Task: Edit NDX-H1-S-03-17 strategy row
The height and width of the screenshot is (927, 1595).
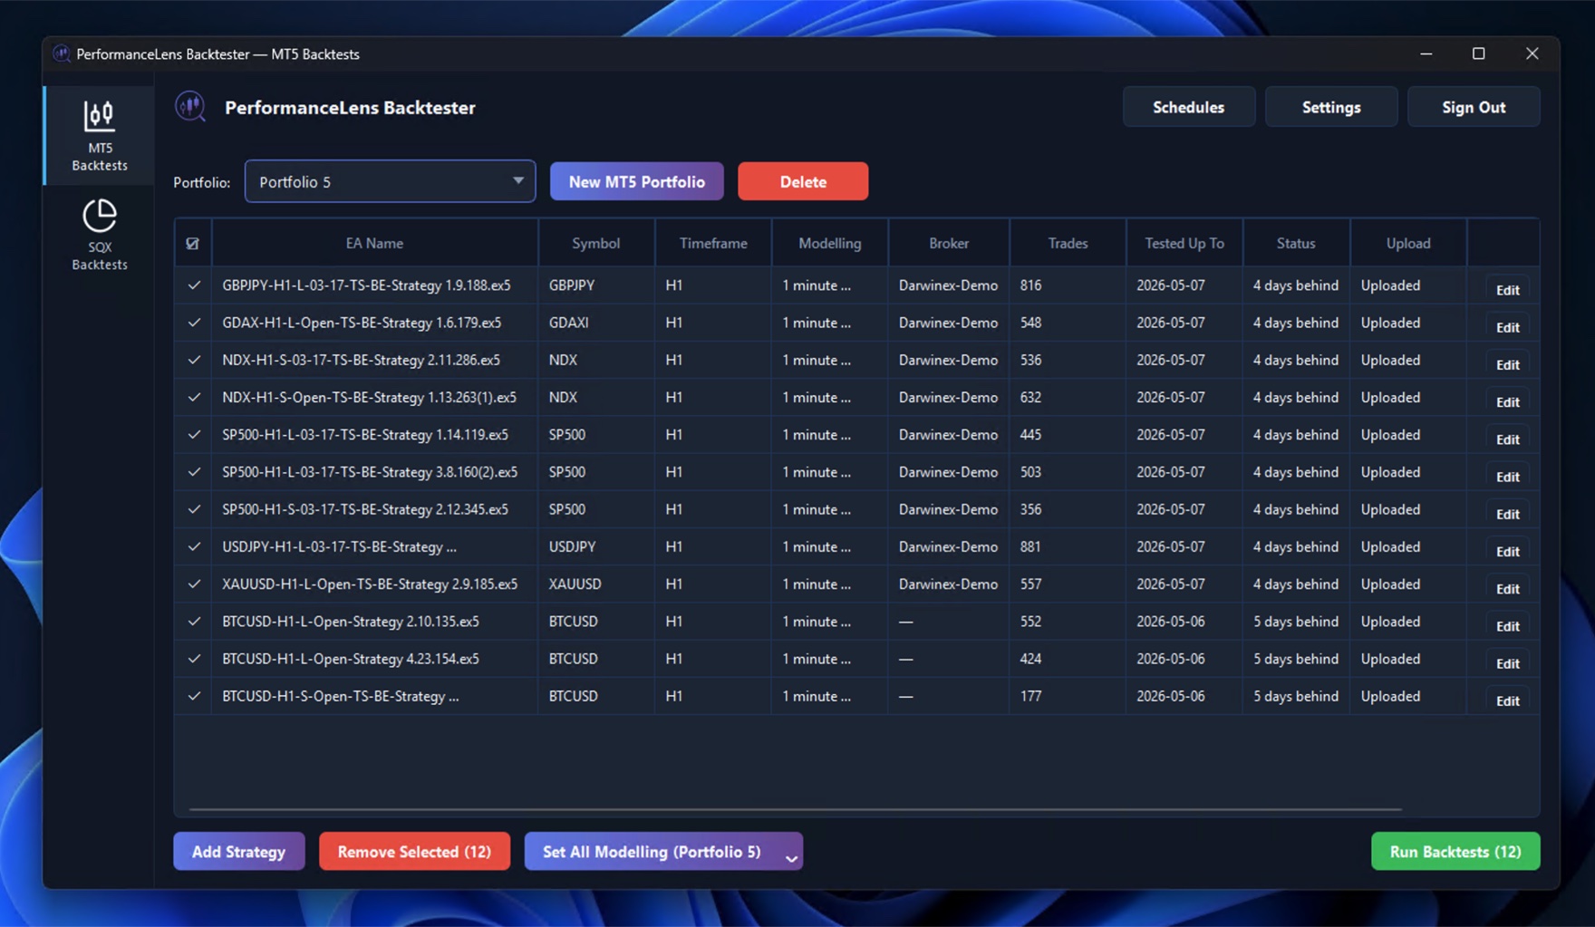Action: (1507, 363)
